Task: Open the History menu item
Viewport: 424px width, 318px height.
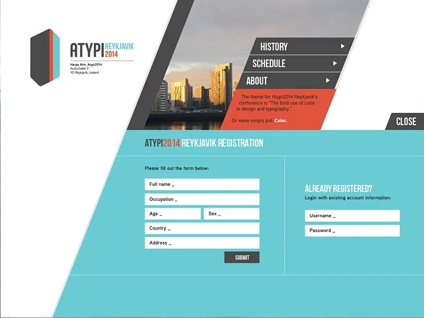Action: click(302, 46)
